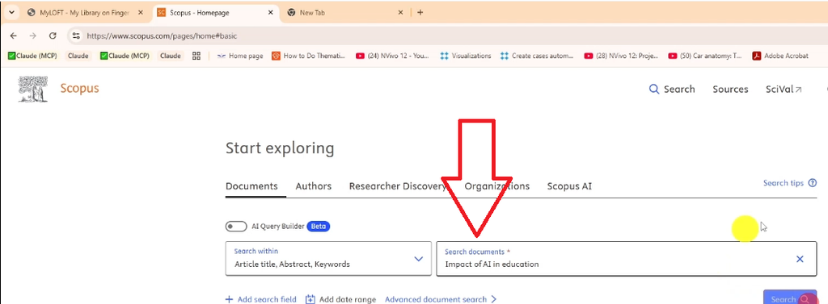Click the browser back arrow
This screenshot has height=304, width=828.
(x=14, y=35)
